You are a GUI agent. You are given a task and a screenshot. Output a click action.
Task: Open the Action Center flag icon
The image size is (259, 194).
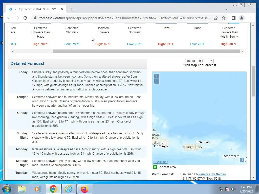click(x=227, y=189)
